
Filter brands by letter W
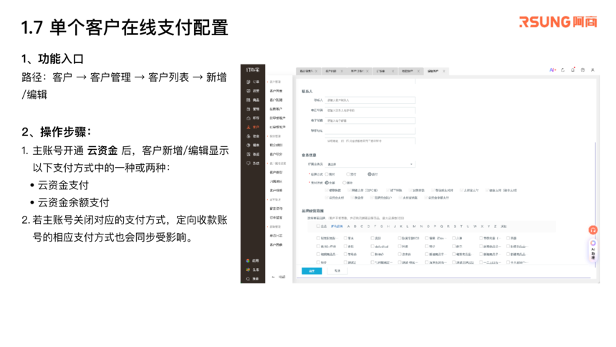pos(475,227)
